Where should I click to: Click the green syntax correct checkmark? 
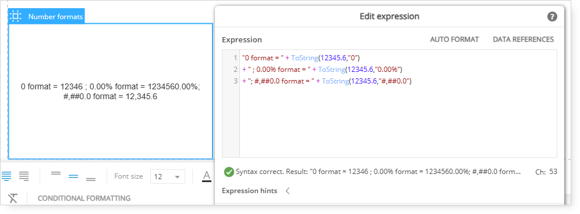tap(229, 172)
